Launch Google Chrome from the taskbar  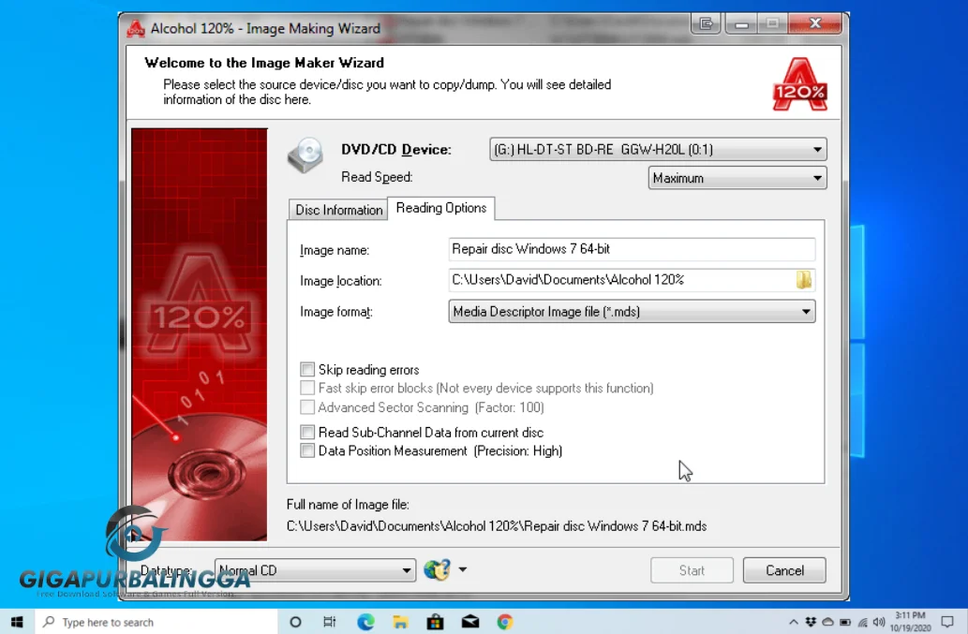point(505,621)
